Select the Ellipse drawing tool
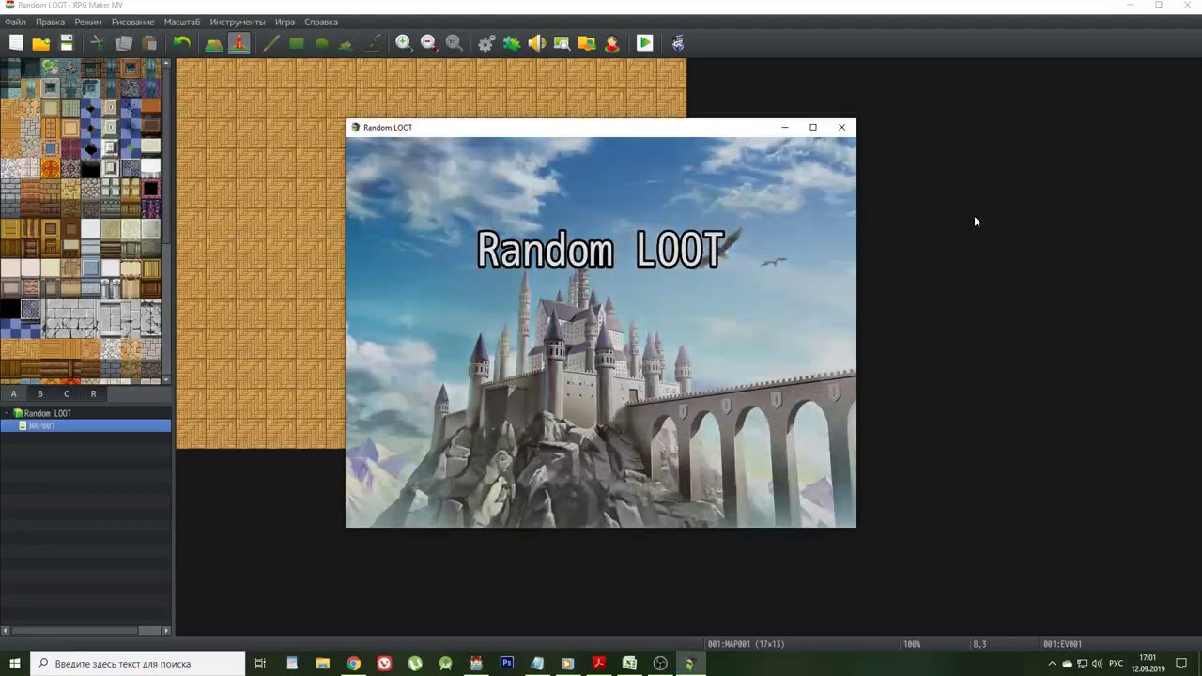The width and height of the screenshot is (1202, 676). click(x=321, y=42)
